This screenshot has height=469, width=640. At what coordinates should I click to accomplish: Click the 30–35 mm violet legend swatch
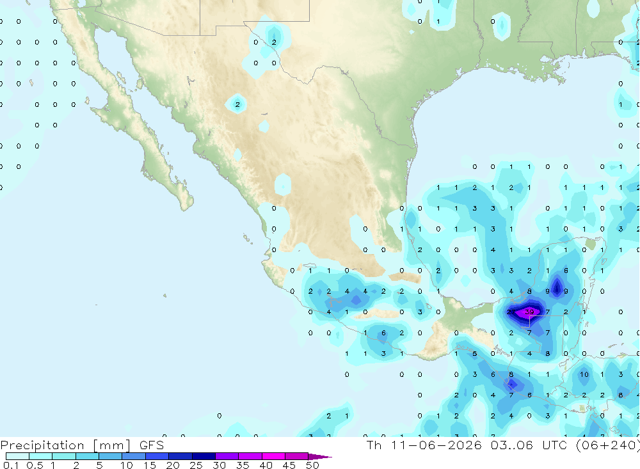pos(227,456)
